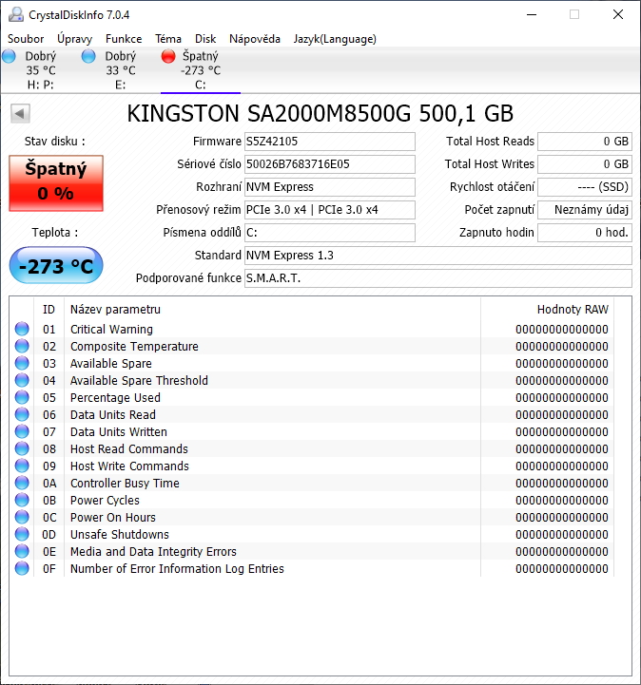Image resolution: width=641 pixels, height=685 pixels.
Task: Click the ID column header
Action: tap(49, 310)
